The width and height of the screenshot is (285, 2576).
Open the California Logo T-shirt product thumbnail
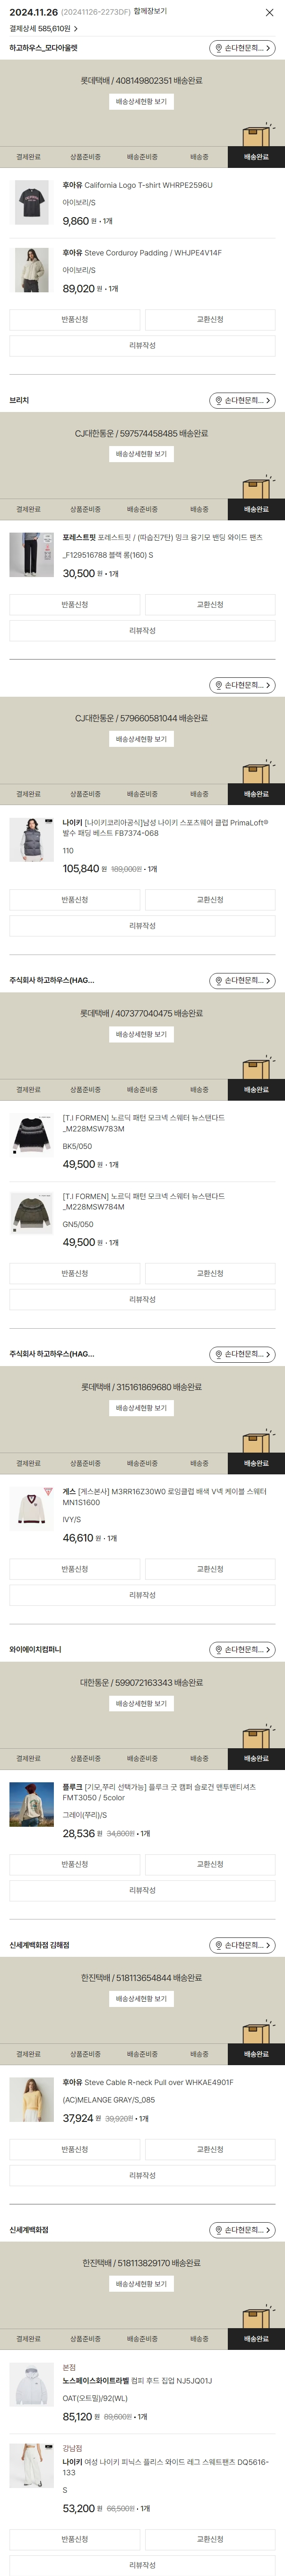(x=32, y=203)
